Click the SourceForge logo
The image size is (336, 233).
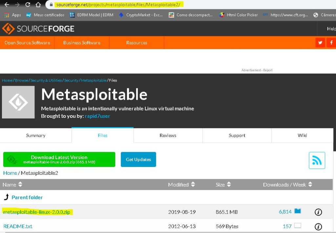[x=38, y=29]
